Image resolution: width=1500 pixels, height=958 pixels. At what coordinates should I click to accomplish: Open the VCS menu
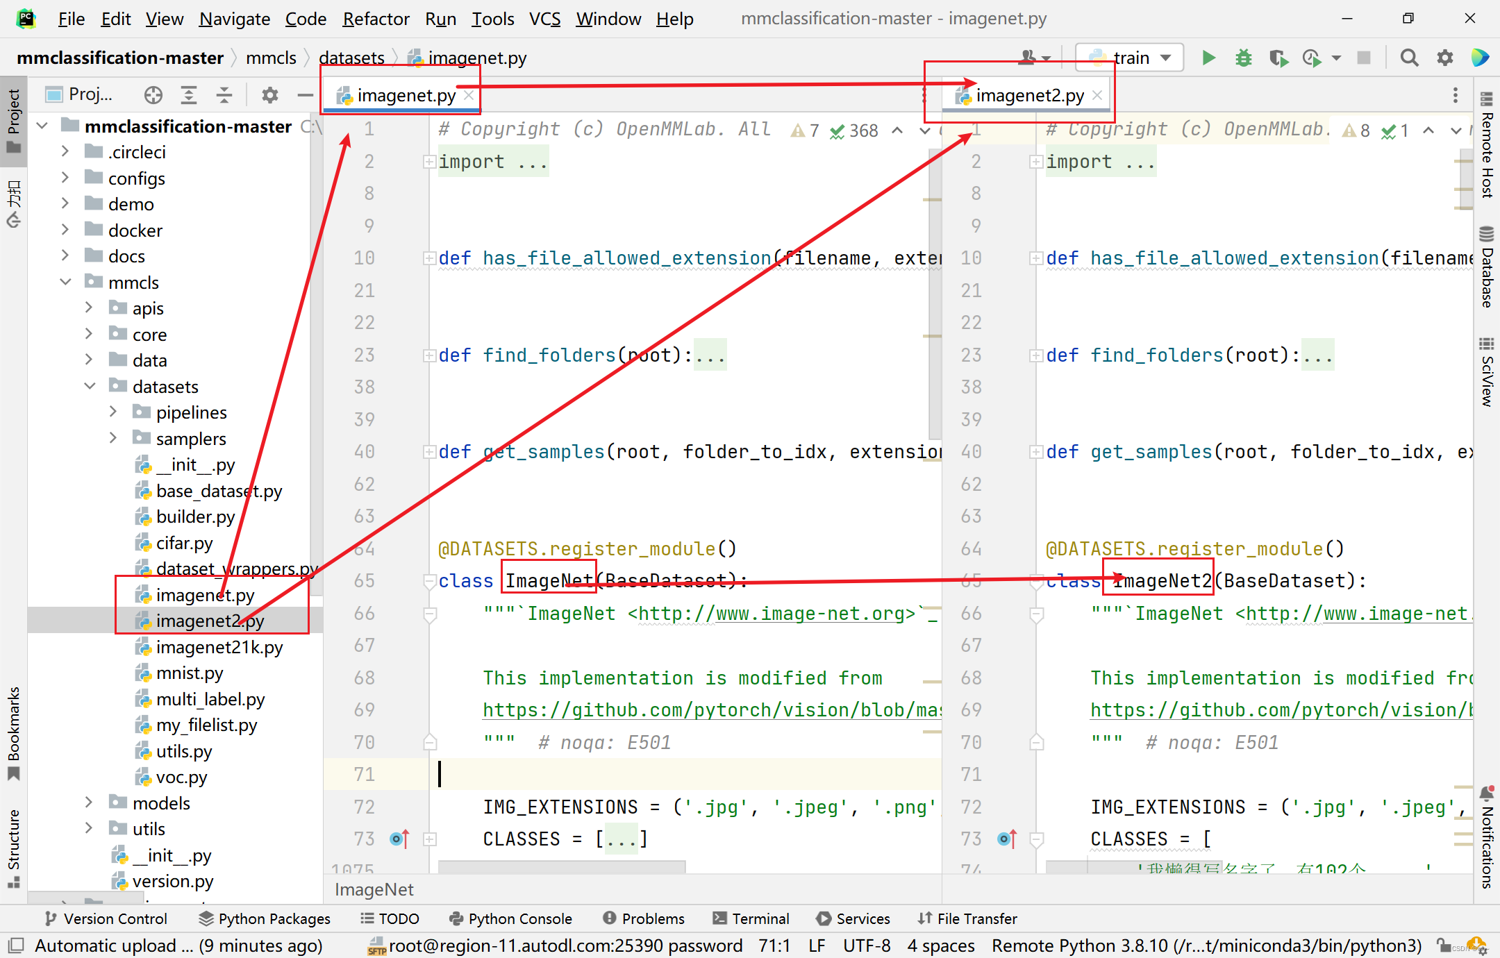pyautogui.click(x=544, y=19)
